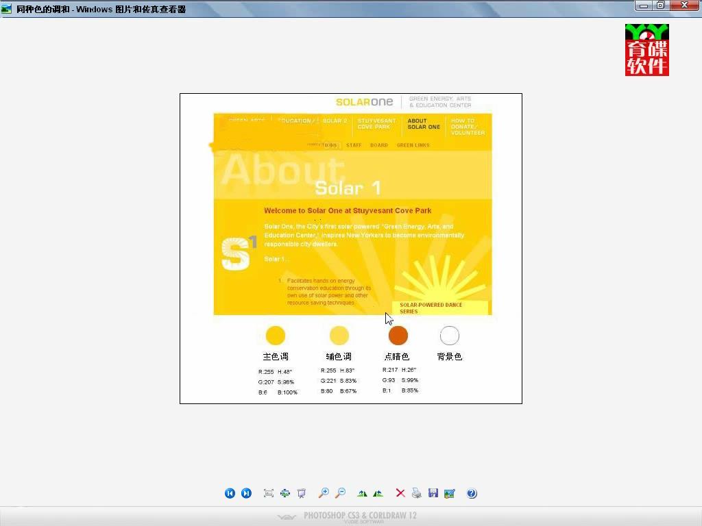Click the ABOUT SOLAR ONE nav item
Viewport: 702px width, 526px height.
[424, 124]
